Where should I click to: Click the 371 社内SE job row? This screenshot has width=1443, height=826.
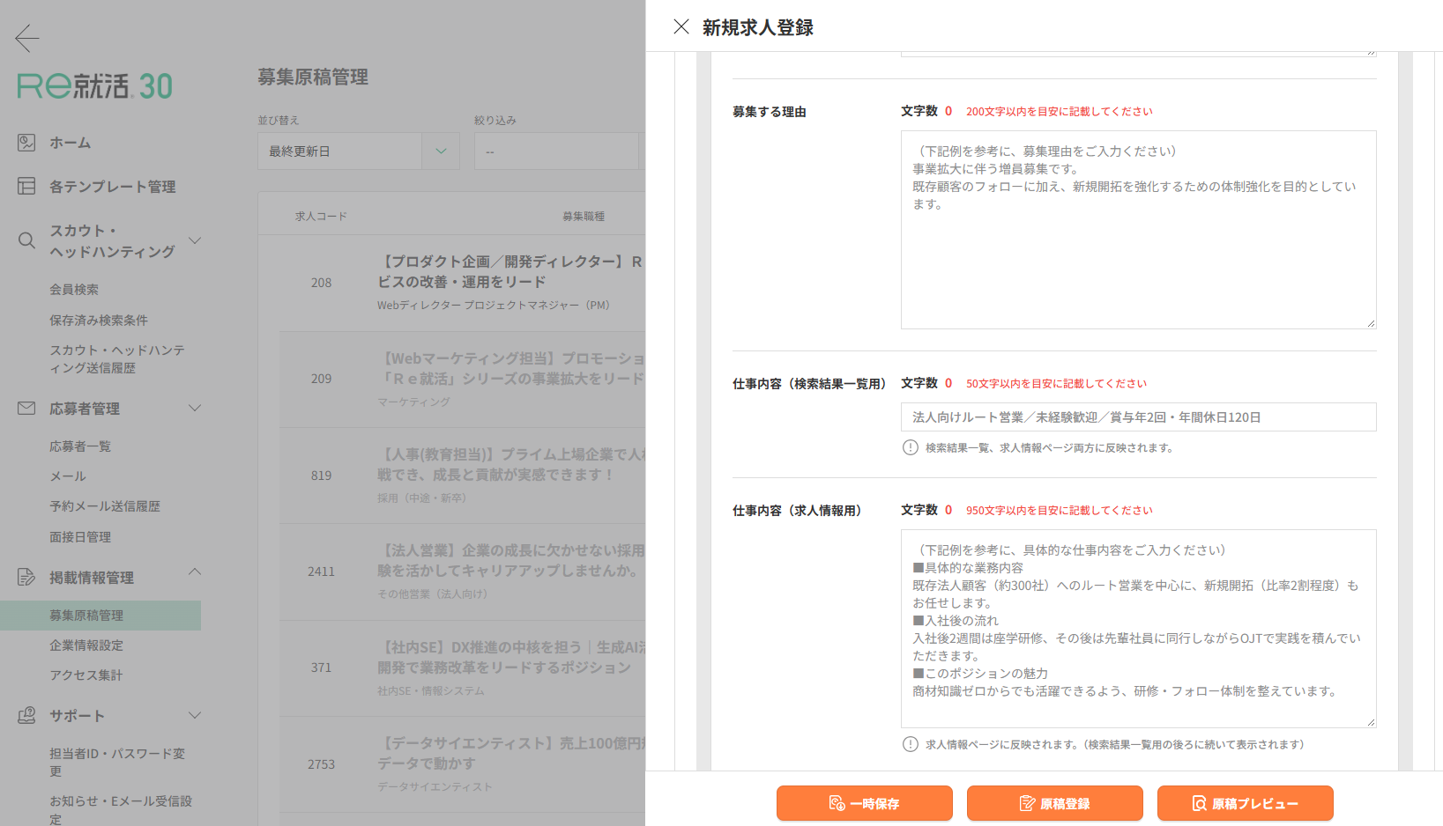point(462,667)
